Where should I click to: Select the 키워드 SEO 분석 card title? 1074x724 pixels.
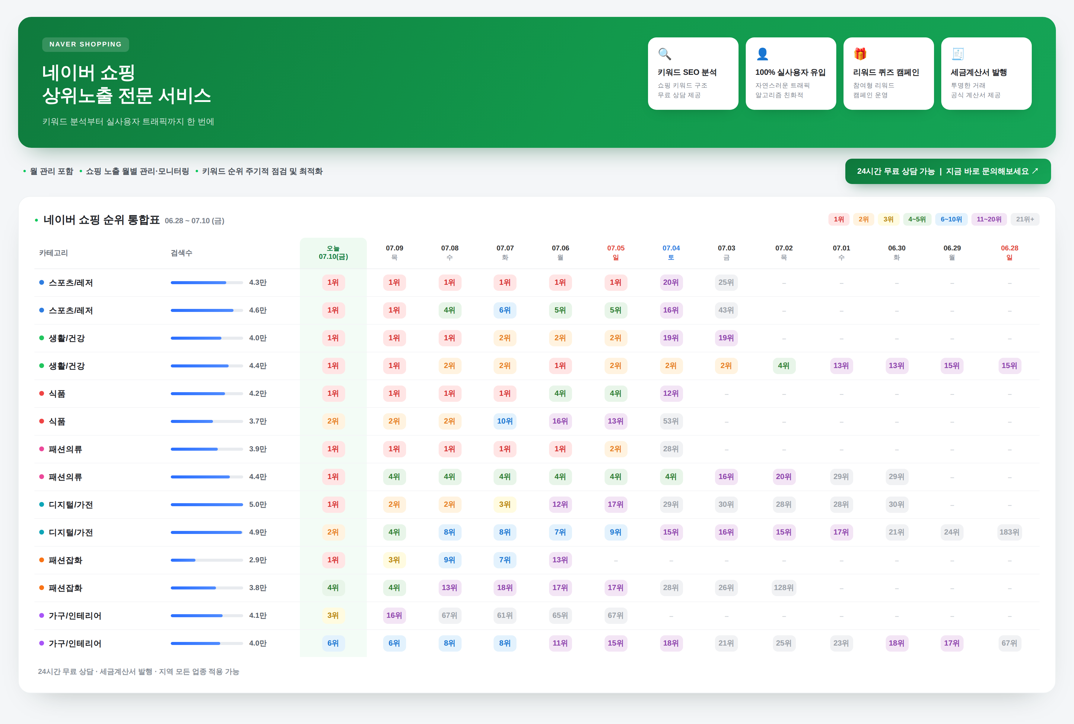tap(687, 72)
